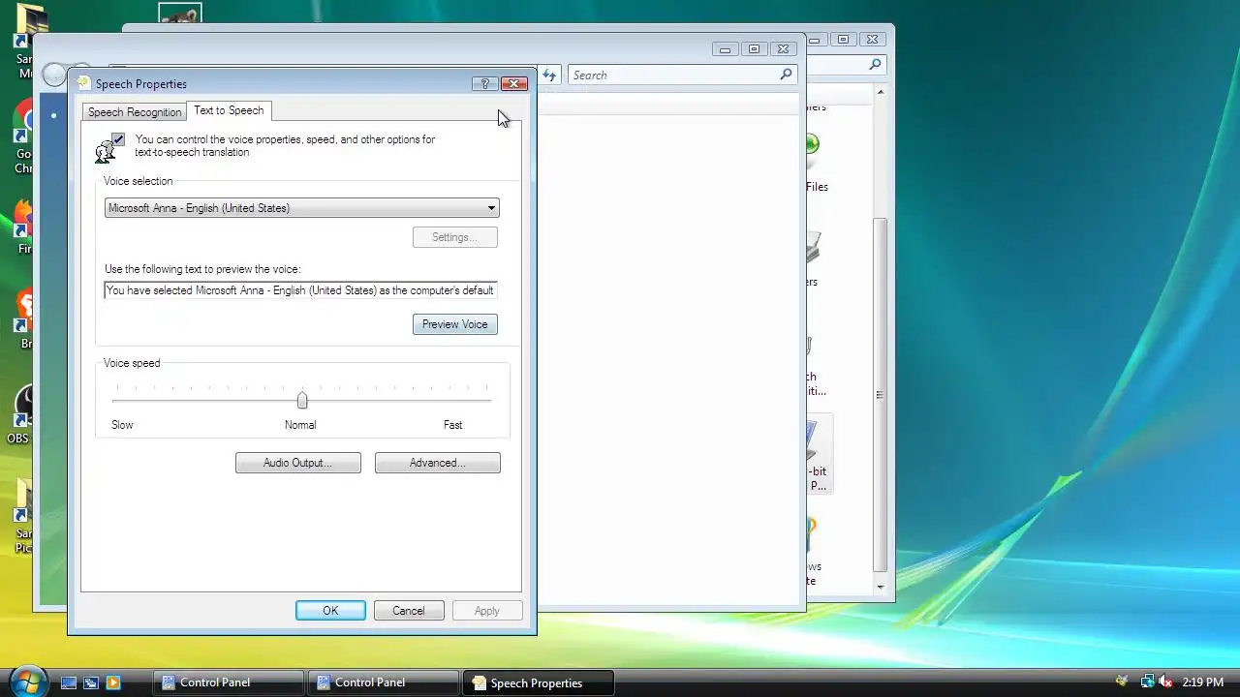Viewport: 1240px width, 697px height.
Task: Click the Voice speed slider thumb
Action: click(x=302, y=400)
